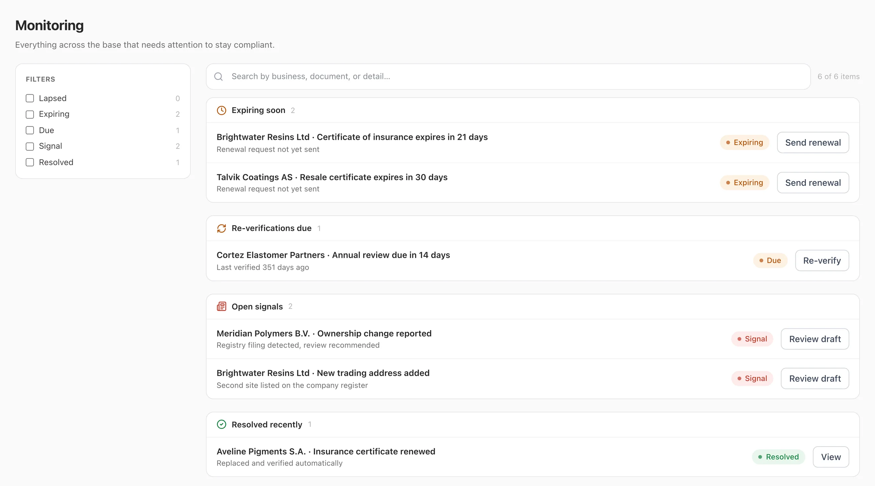Click "Last verified 351 days ago" detail

pyautogui.click(x=262, y=267)
